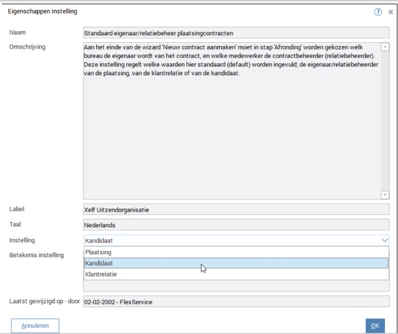398x334 pixels.
Task: Click the Omschrijving vertical scrollbar track
Action: pos(385,120)
